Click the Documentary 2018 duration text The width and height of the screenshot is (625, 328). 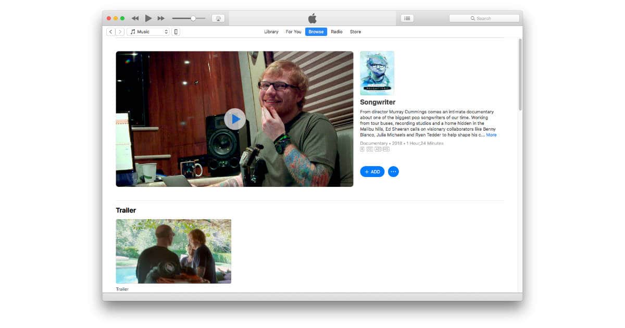point(402,143)
